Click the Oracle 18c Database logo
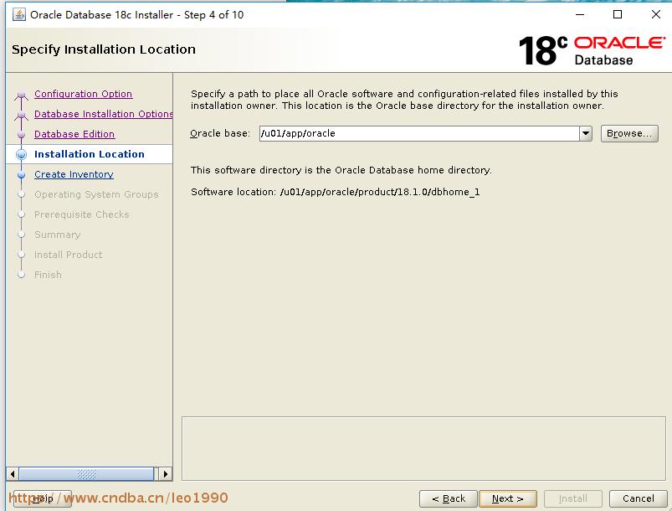 [x=592, y=50]
